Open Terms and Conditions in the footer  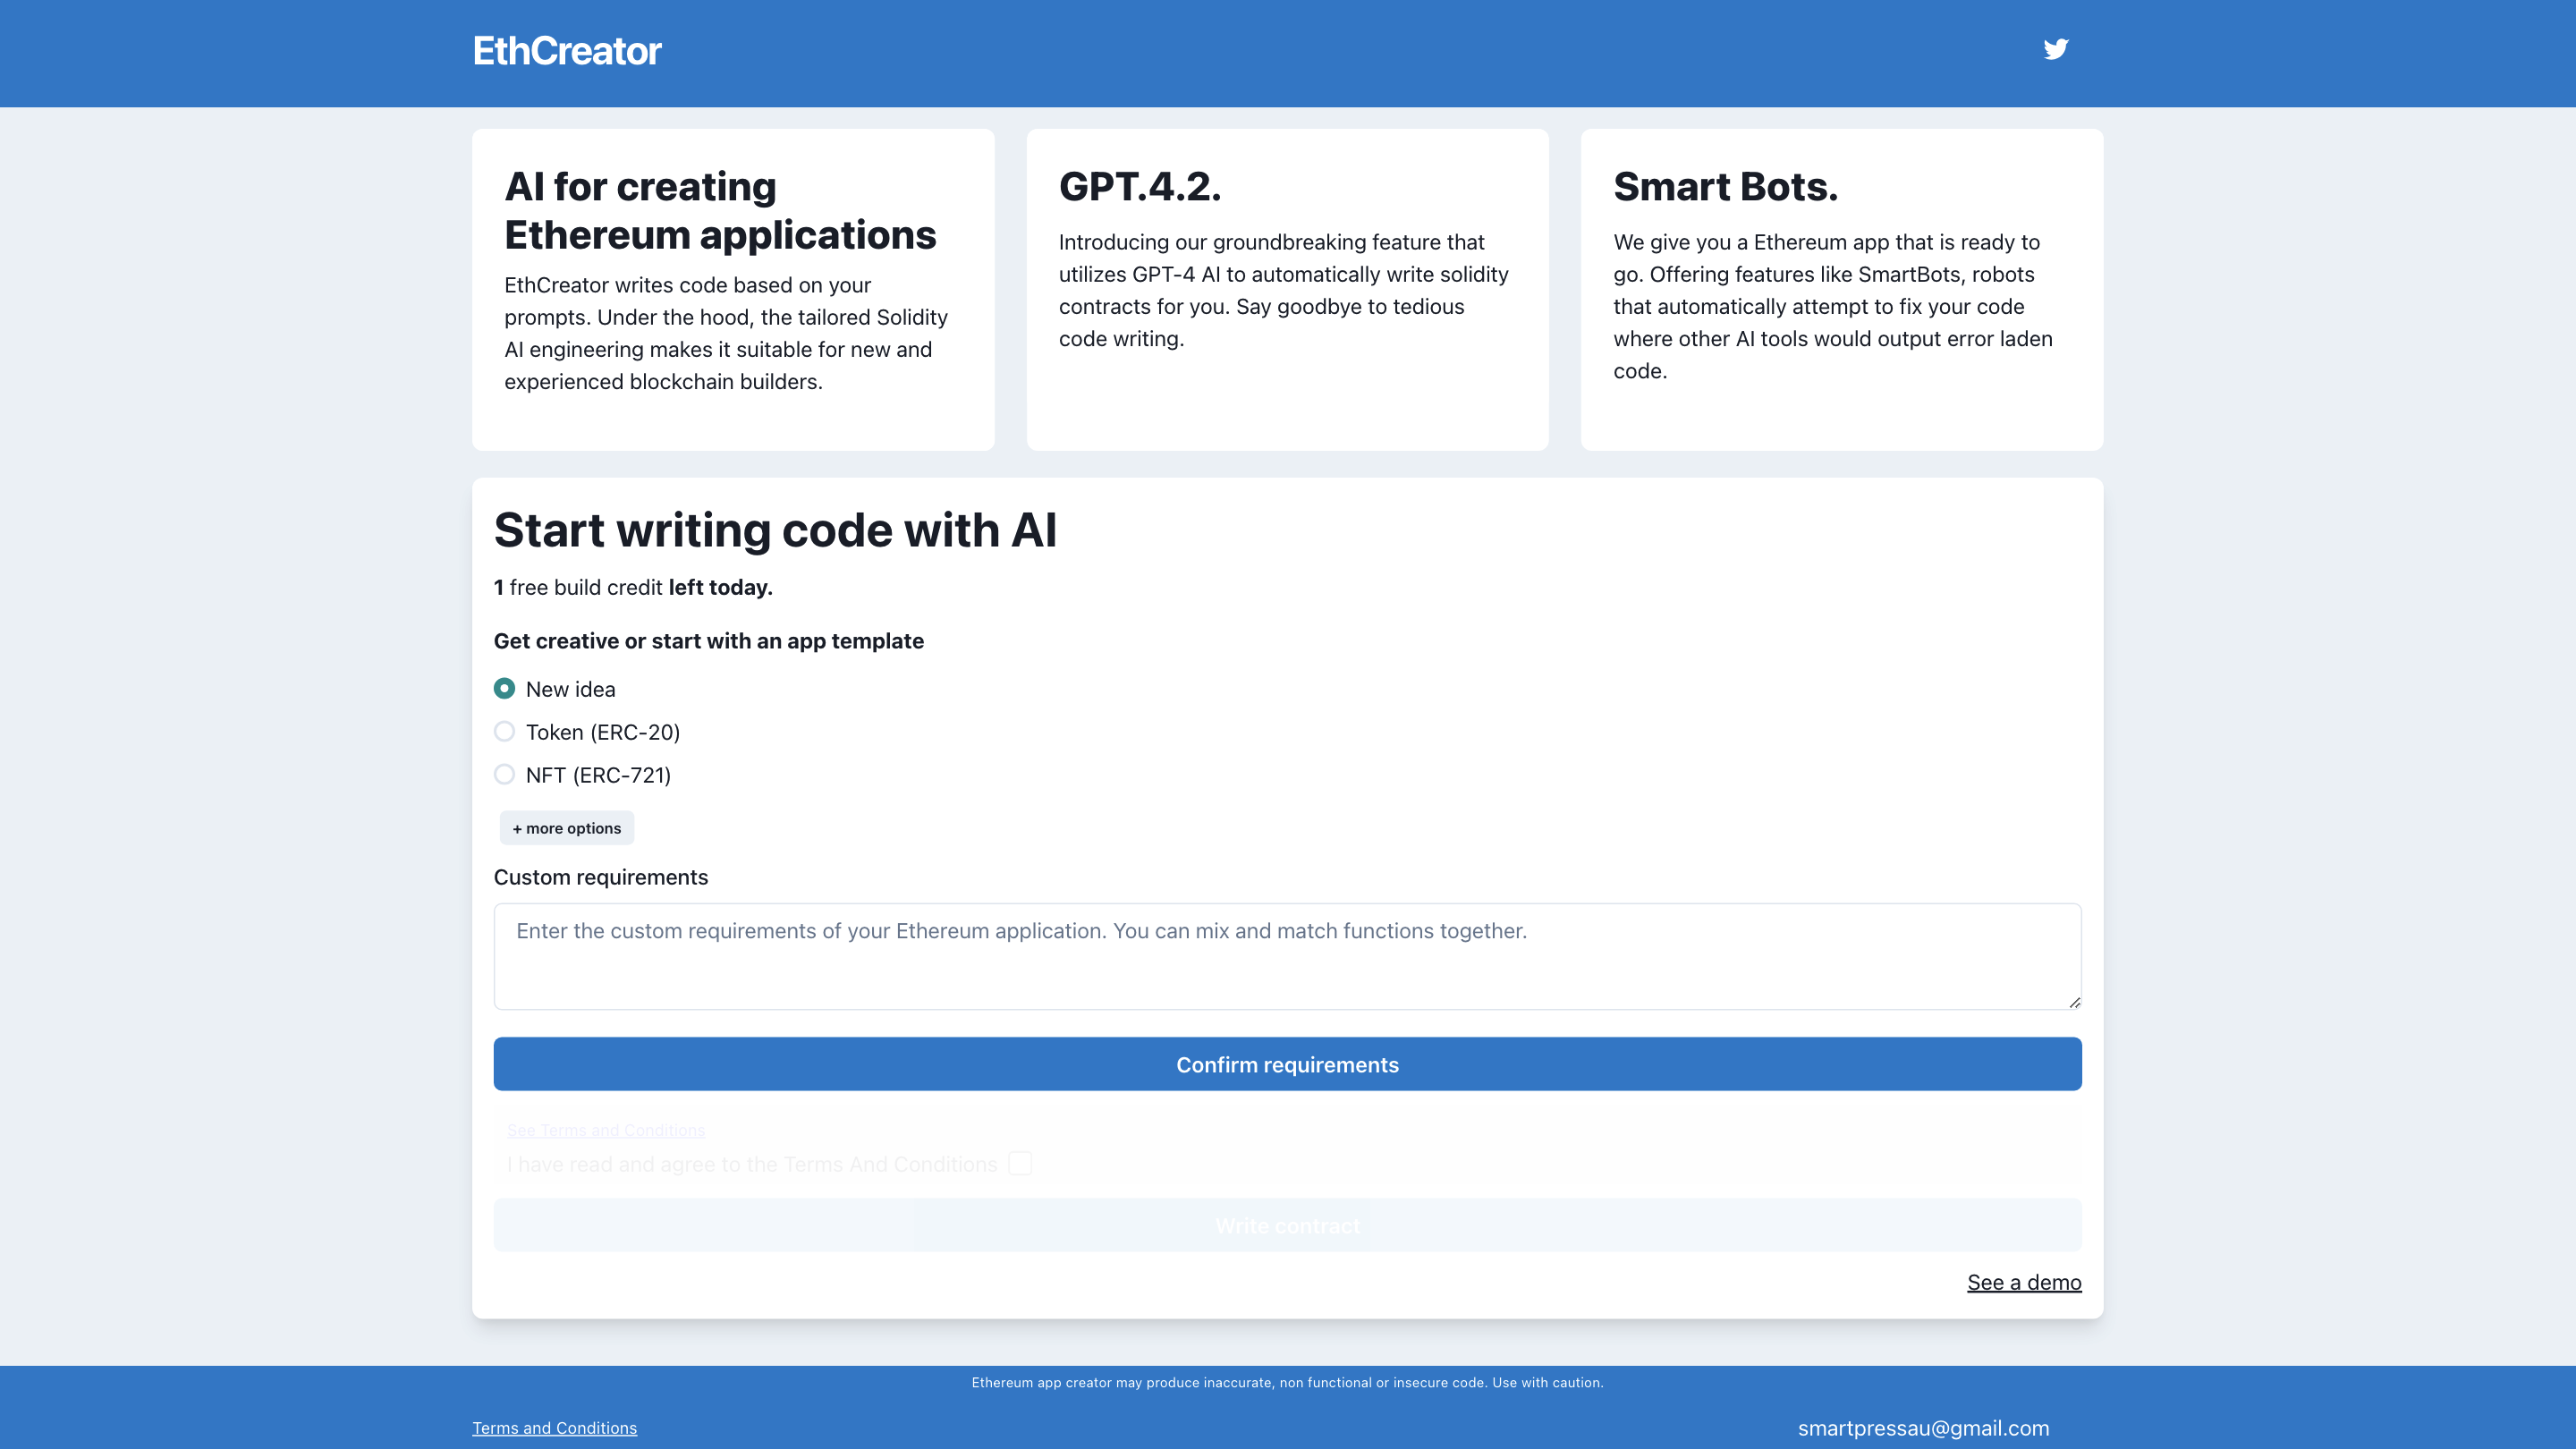(555, 1427)
